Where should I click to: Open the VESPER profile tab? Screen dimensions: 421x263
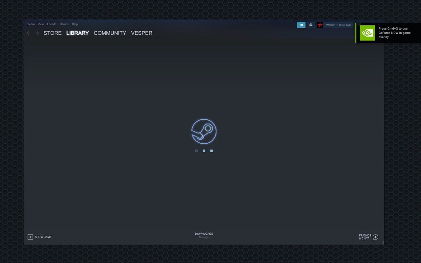[142, 33]
